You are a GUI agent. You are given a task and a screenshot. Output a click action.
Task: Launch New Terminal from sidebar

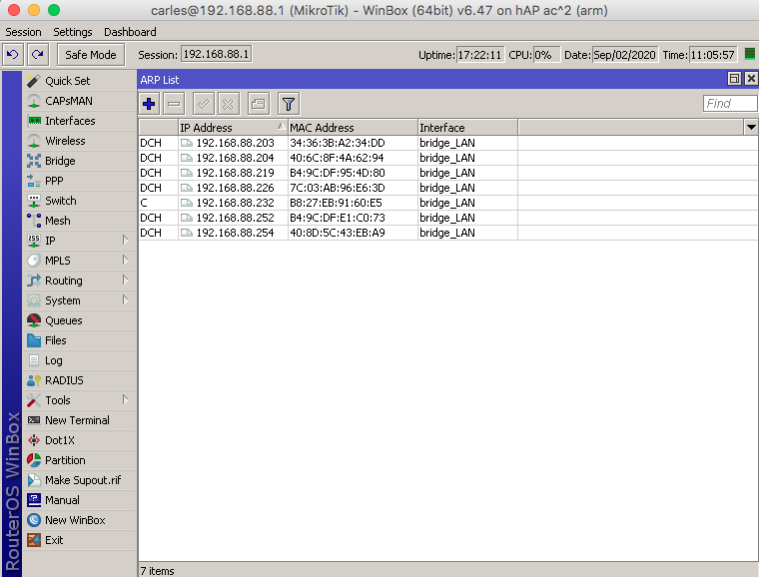80,420
